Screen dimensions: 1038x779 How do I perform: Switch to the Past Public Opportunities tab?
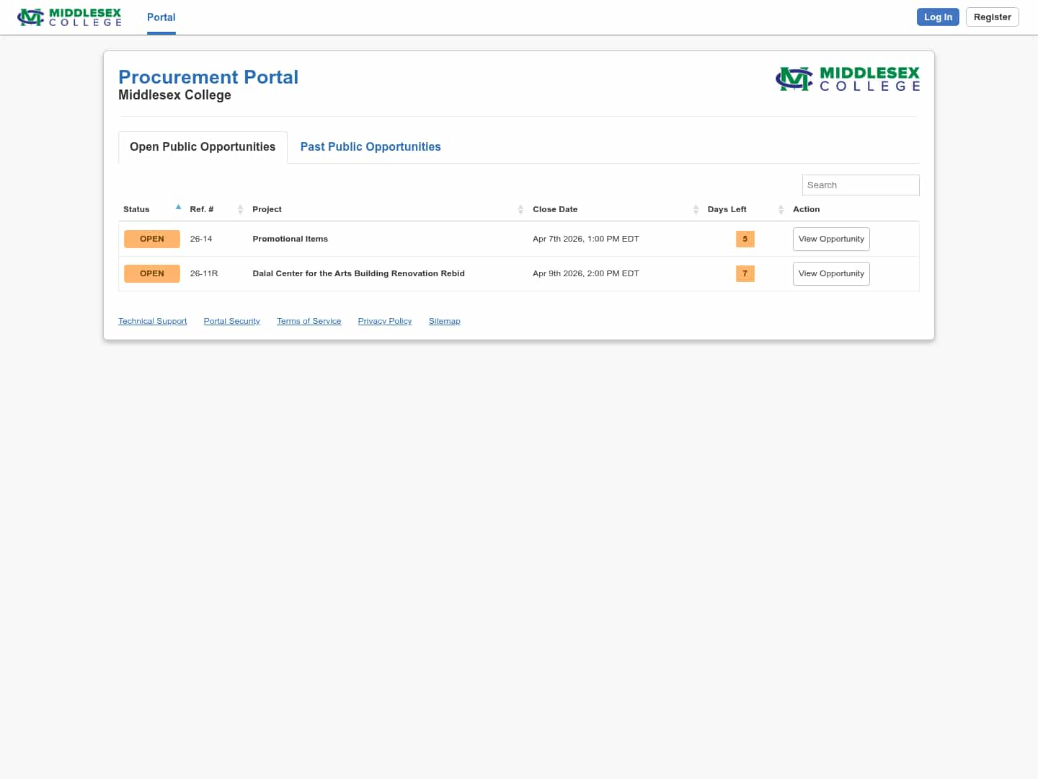tap(371, 146)
